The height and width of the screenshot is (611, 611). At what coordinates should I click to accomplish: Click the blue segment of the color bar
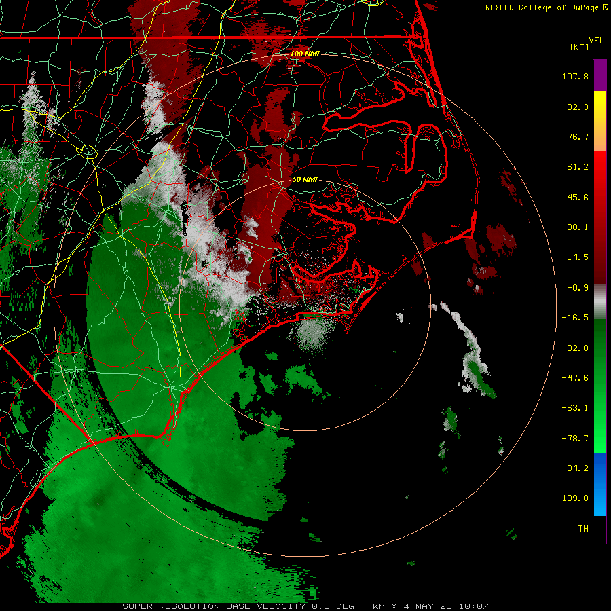click(x=599, y=484)
